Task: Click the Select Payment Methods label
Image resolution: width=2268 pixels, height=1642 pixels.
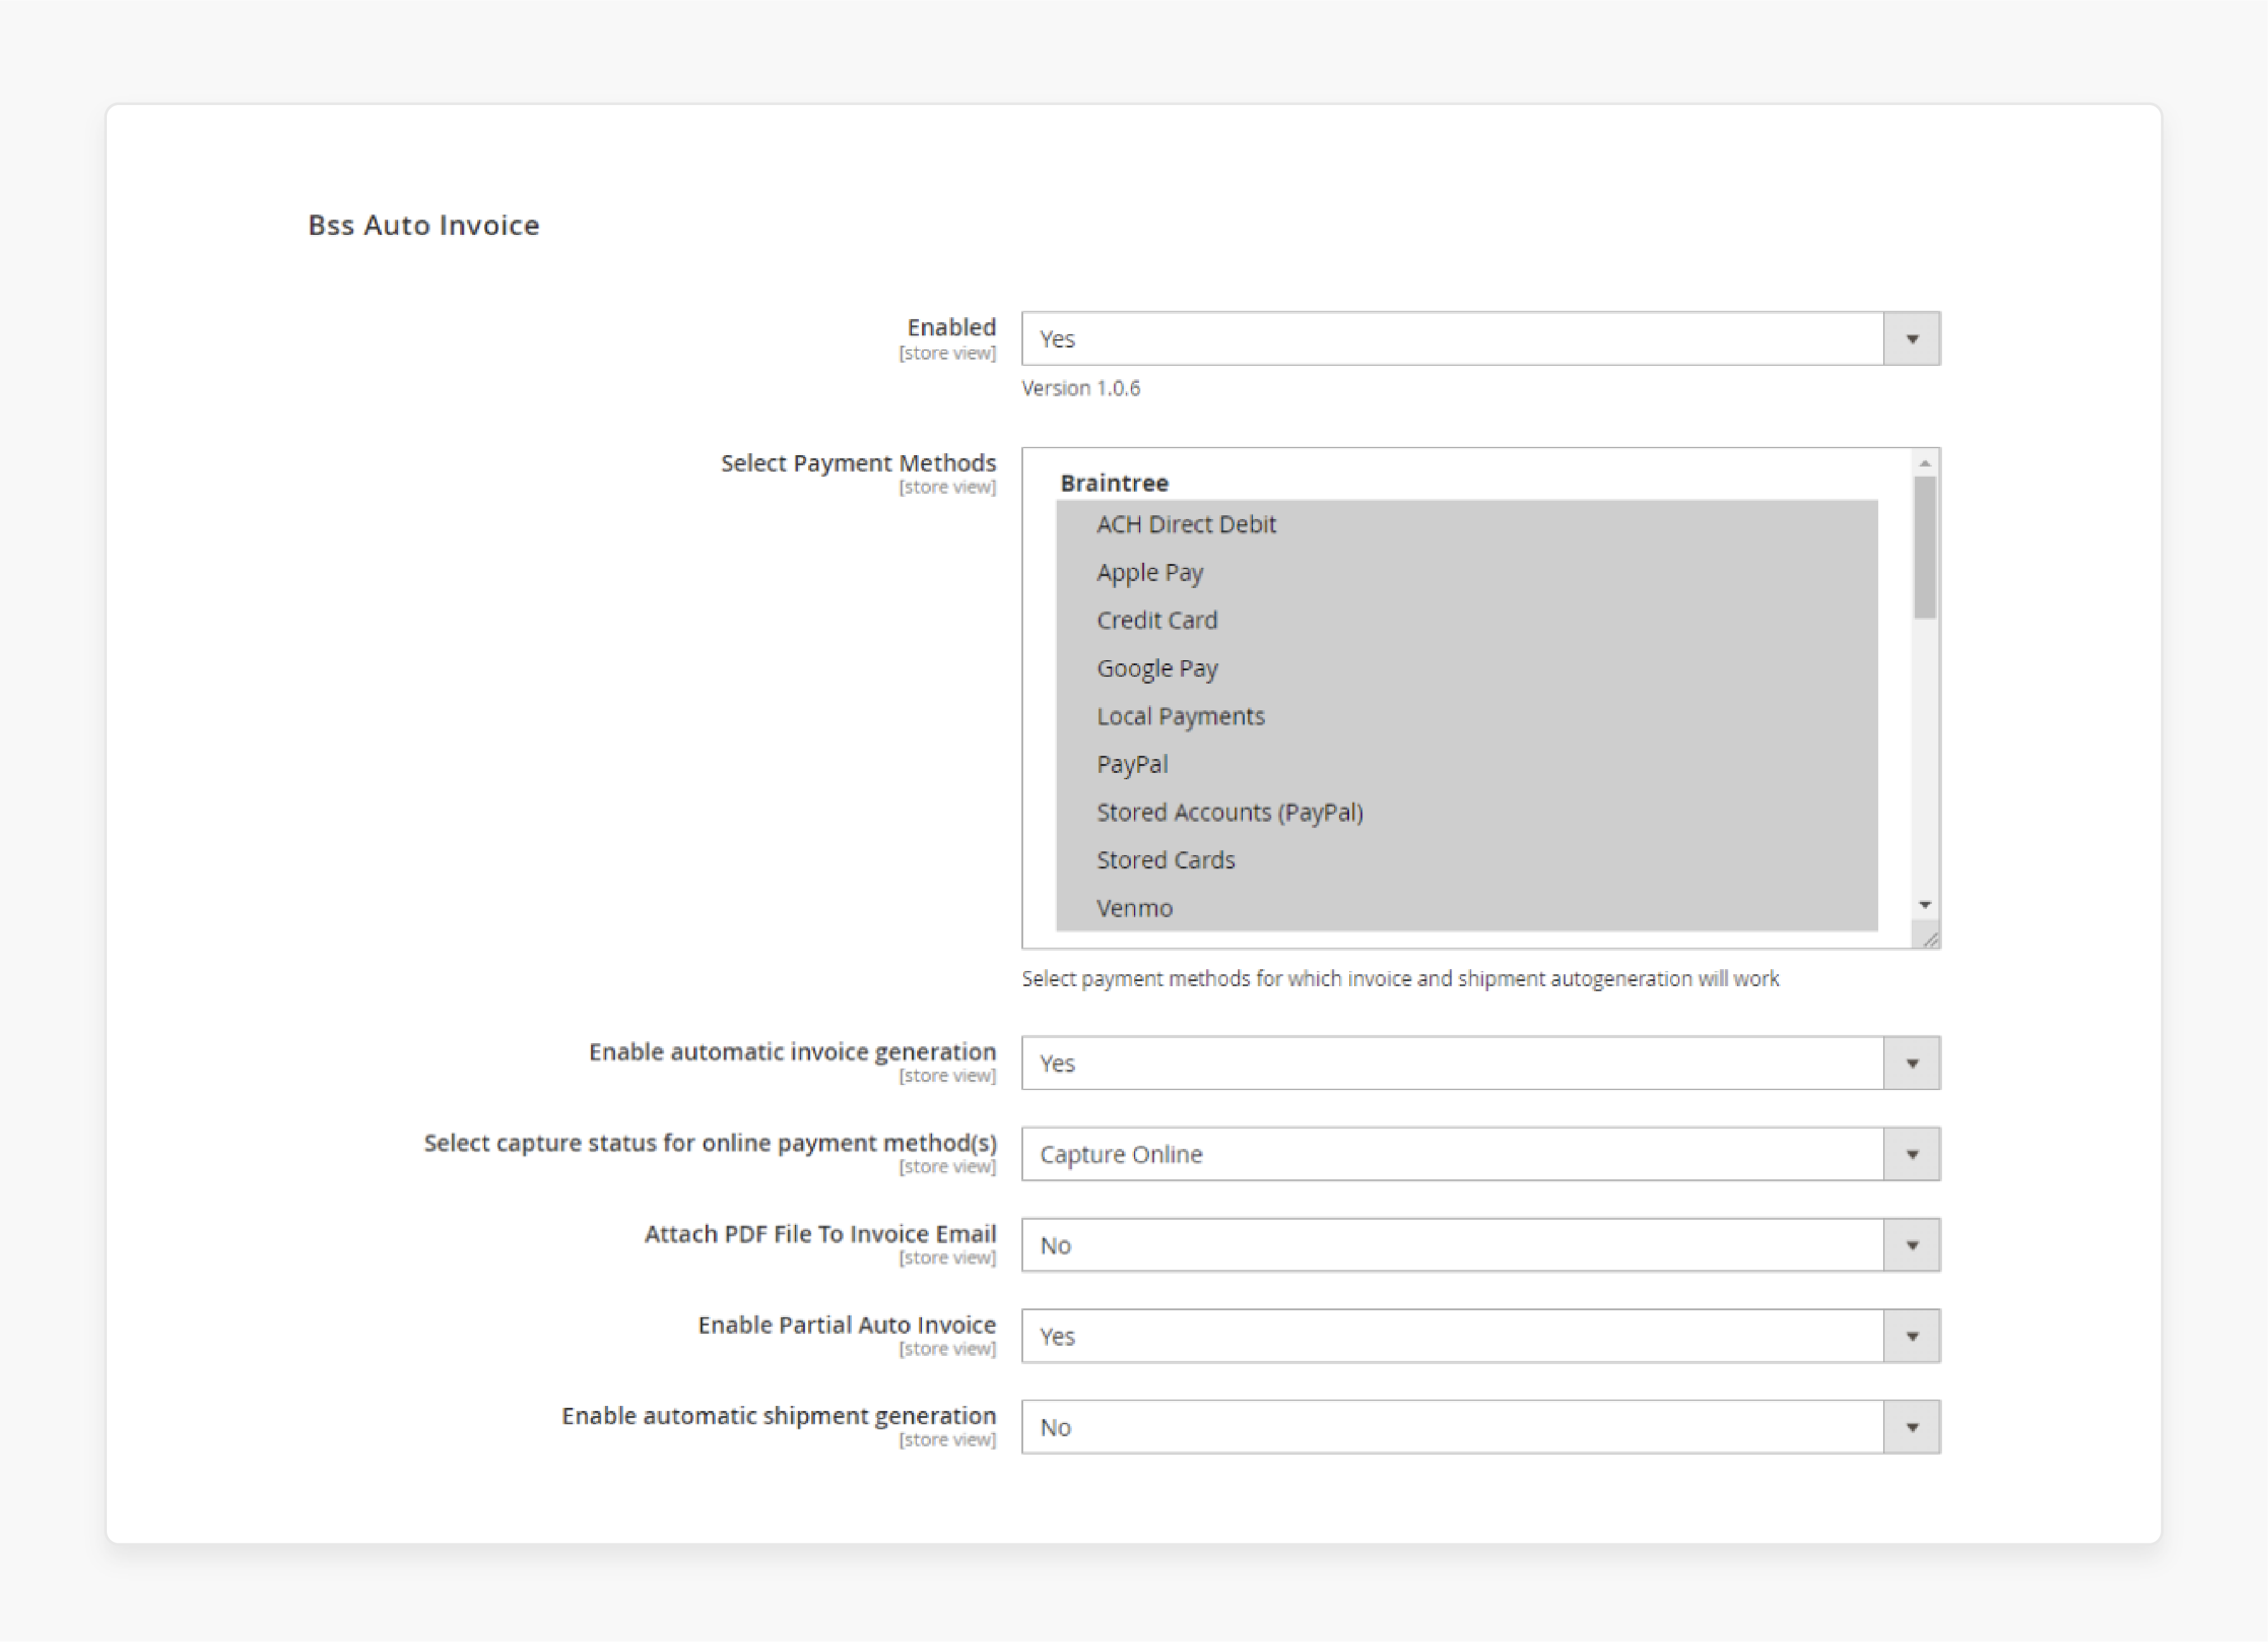Action: point(858,463)
